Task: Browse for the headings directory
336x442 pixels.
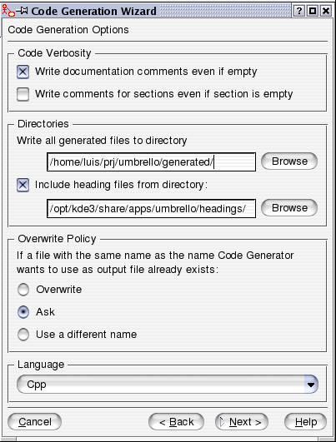Action: (x=289, y=208)
